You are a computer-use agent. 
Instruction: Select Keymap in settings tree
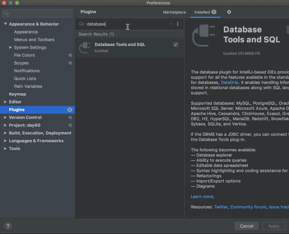(18, 94)
